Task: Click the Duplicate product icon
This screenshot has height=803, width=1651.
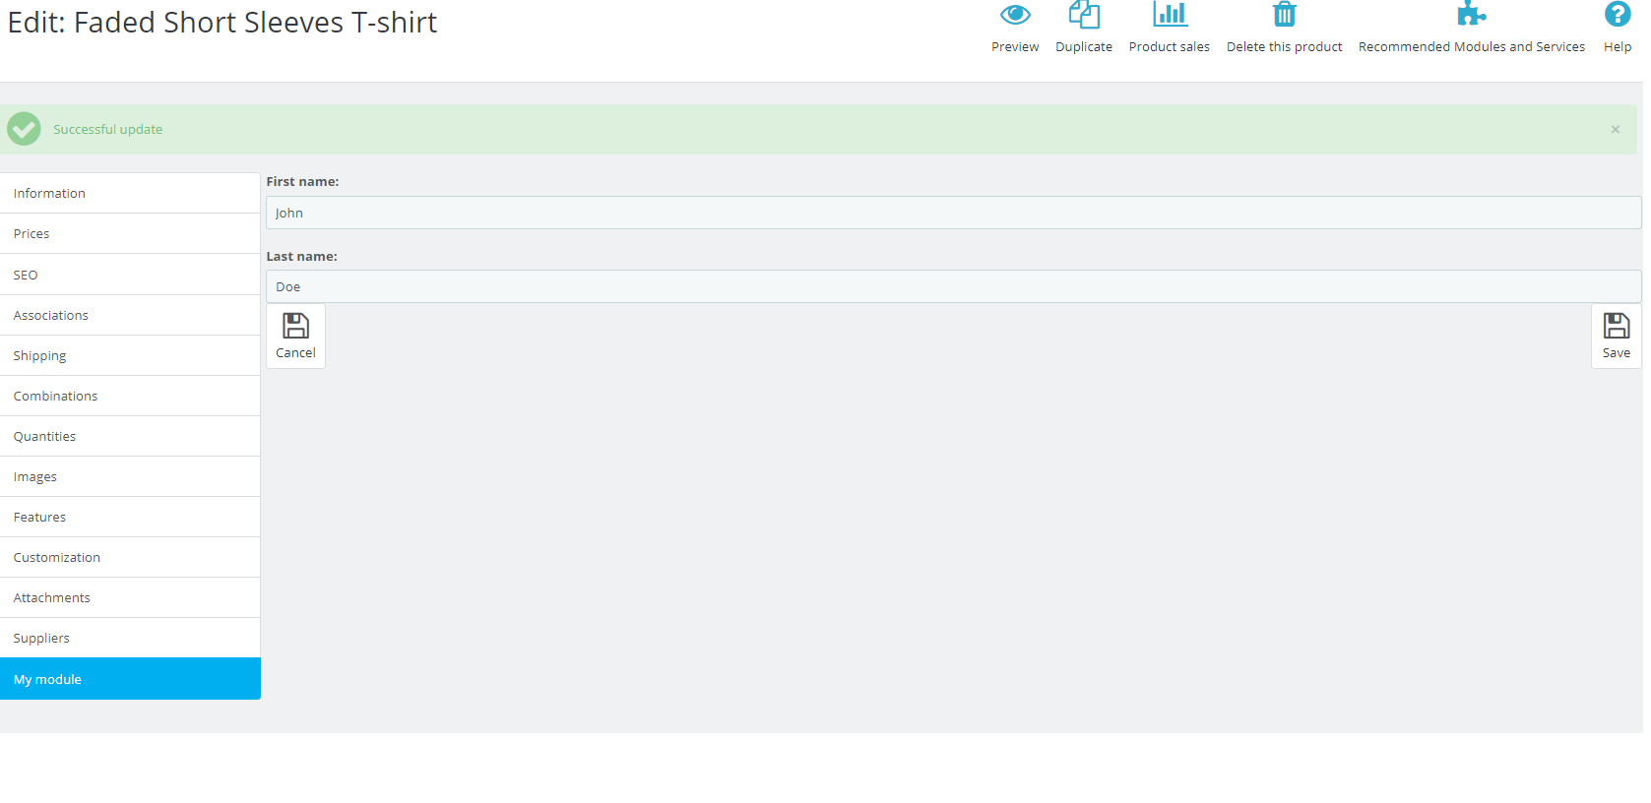Action: click(x=1084, y=15)
